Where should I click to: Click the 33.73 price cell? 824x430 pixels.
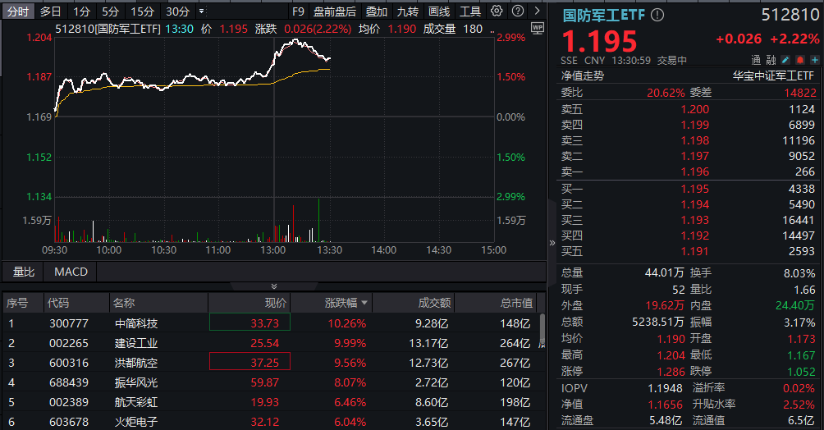click(x=249, y=322)
